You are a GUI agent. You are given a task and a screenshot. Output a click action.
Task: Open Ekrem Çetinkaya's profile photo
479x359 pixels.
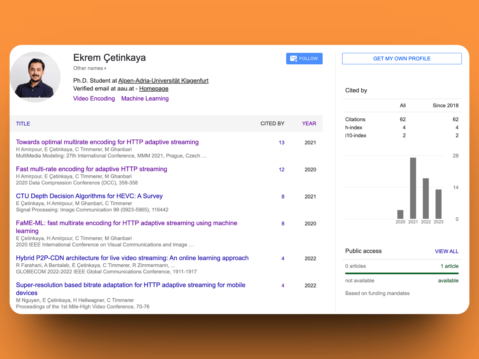point(35,77)
